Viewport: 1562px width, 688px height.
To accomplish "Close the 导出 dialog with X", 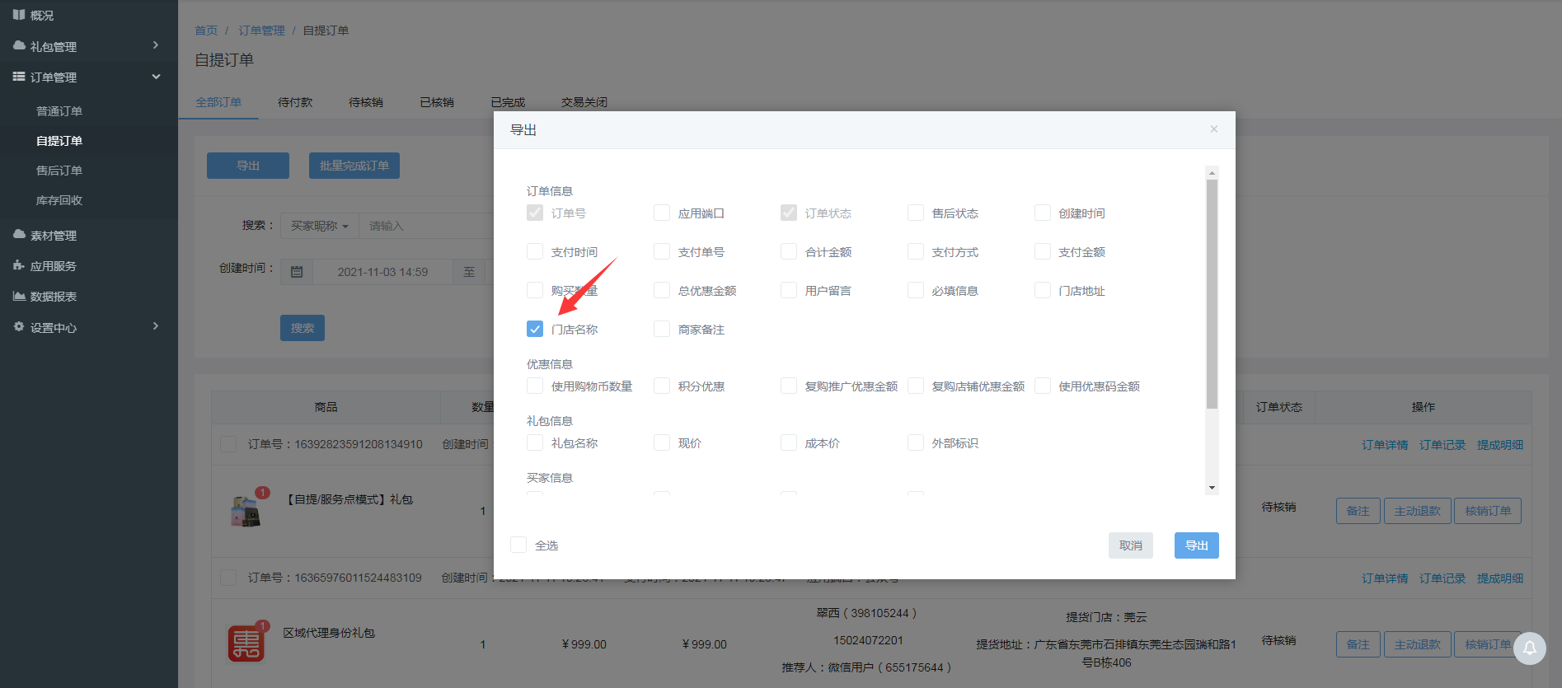I will pos(1213,129).
